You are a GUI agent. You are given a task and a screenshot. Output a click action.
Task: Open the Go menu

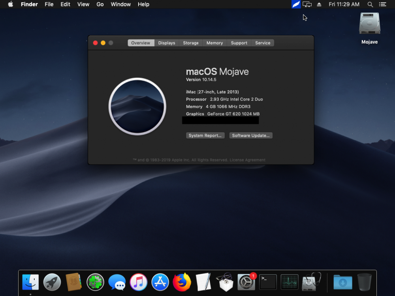pos(100,4)
